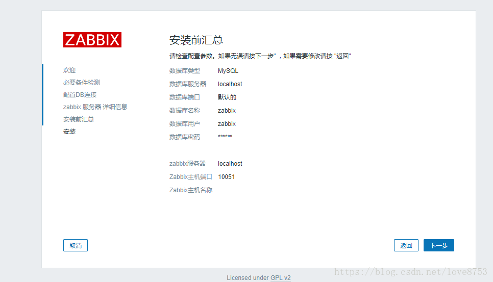Open the GPL v2 license link
This screenshot has height=282, width=493.
pos(281,278)
